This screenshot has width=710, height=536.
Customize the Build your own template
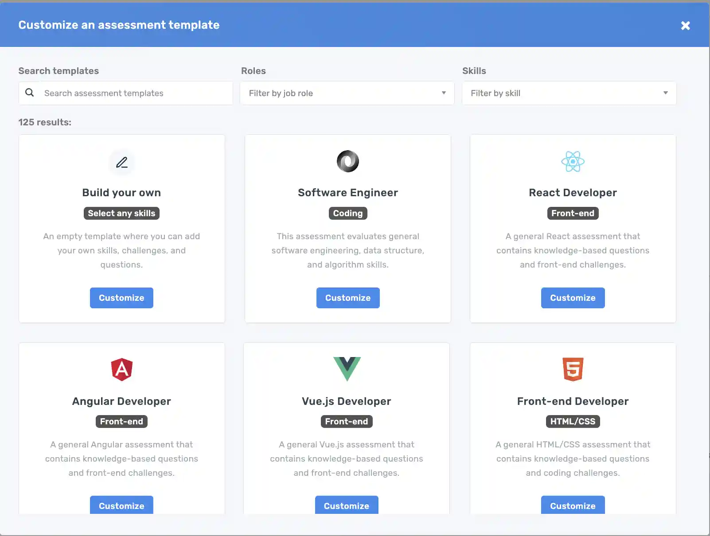click(x=121, y=298)
